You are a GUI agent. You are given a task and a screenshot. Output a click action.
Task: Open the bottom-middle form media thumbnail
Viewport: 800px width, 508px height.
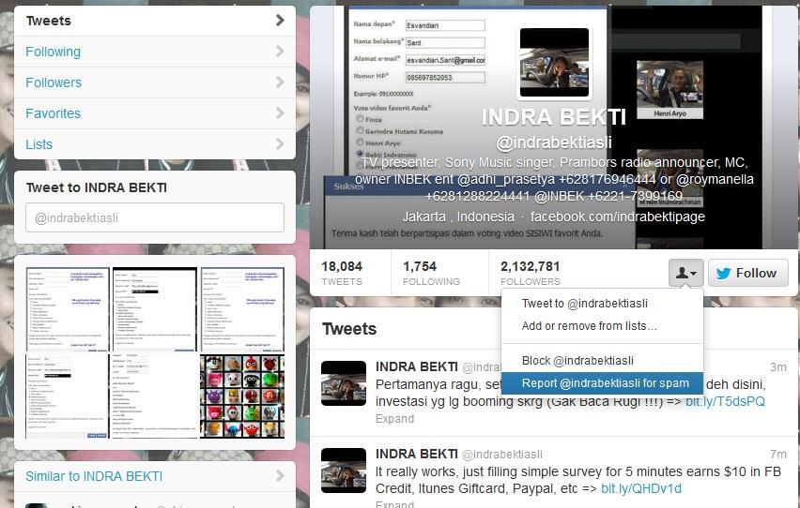pyautogui.click(x=155, y=396)
